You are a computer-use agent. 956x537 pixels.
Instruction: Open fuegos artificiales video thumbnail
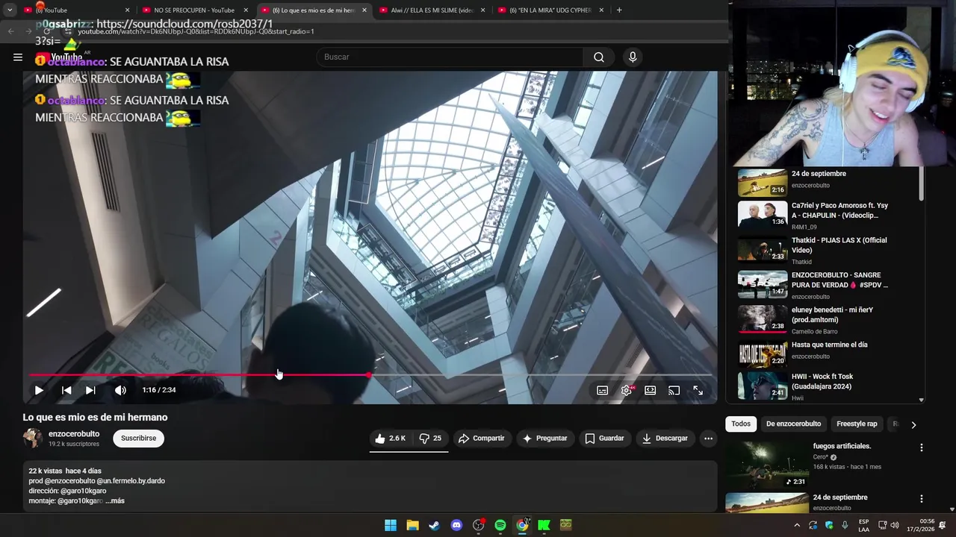click(766, 465)
